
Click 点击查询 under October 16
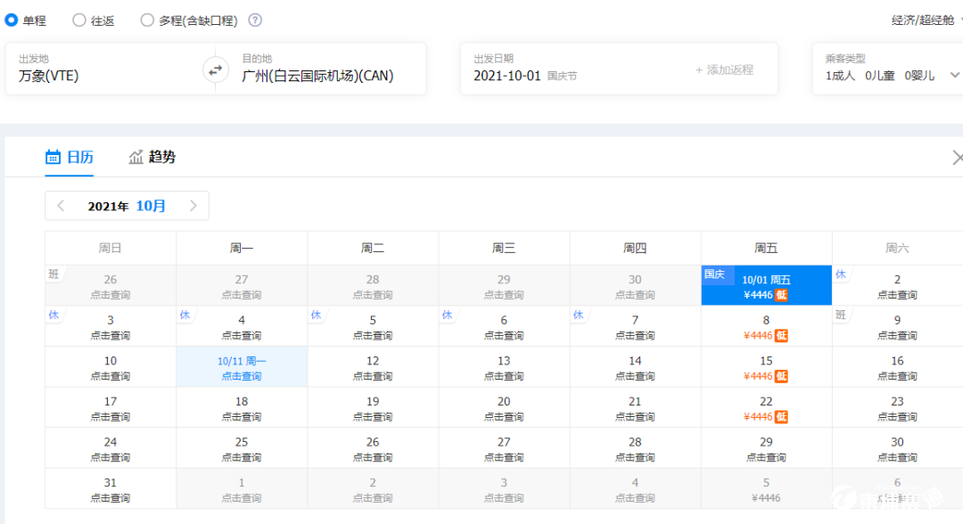coord(897,376)
